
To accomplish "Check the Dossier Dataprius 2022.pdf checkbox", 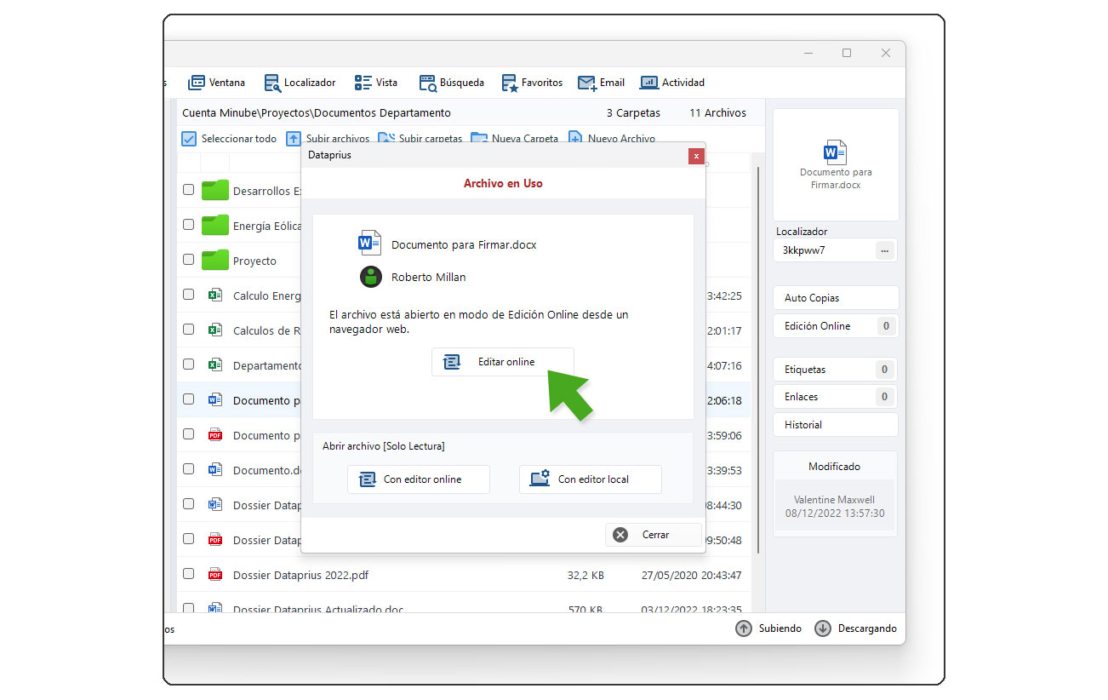I will tap(189, 574).
